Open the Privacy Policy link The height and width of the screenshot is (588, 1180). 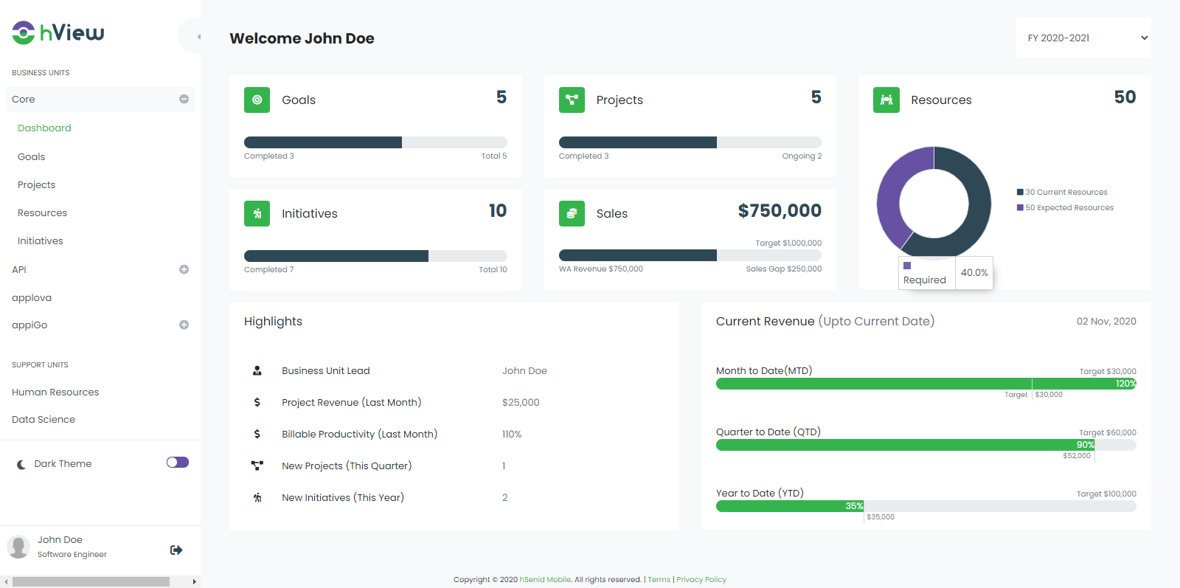click(x=701, y=579)
